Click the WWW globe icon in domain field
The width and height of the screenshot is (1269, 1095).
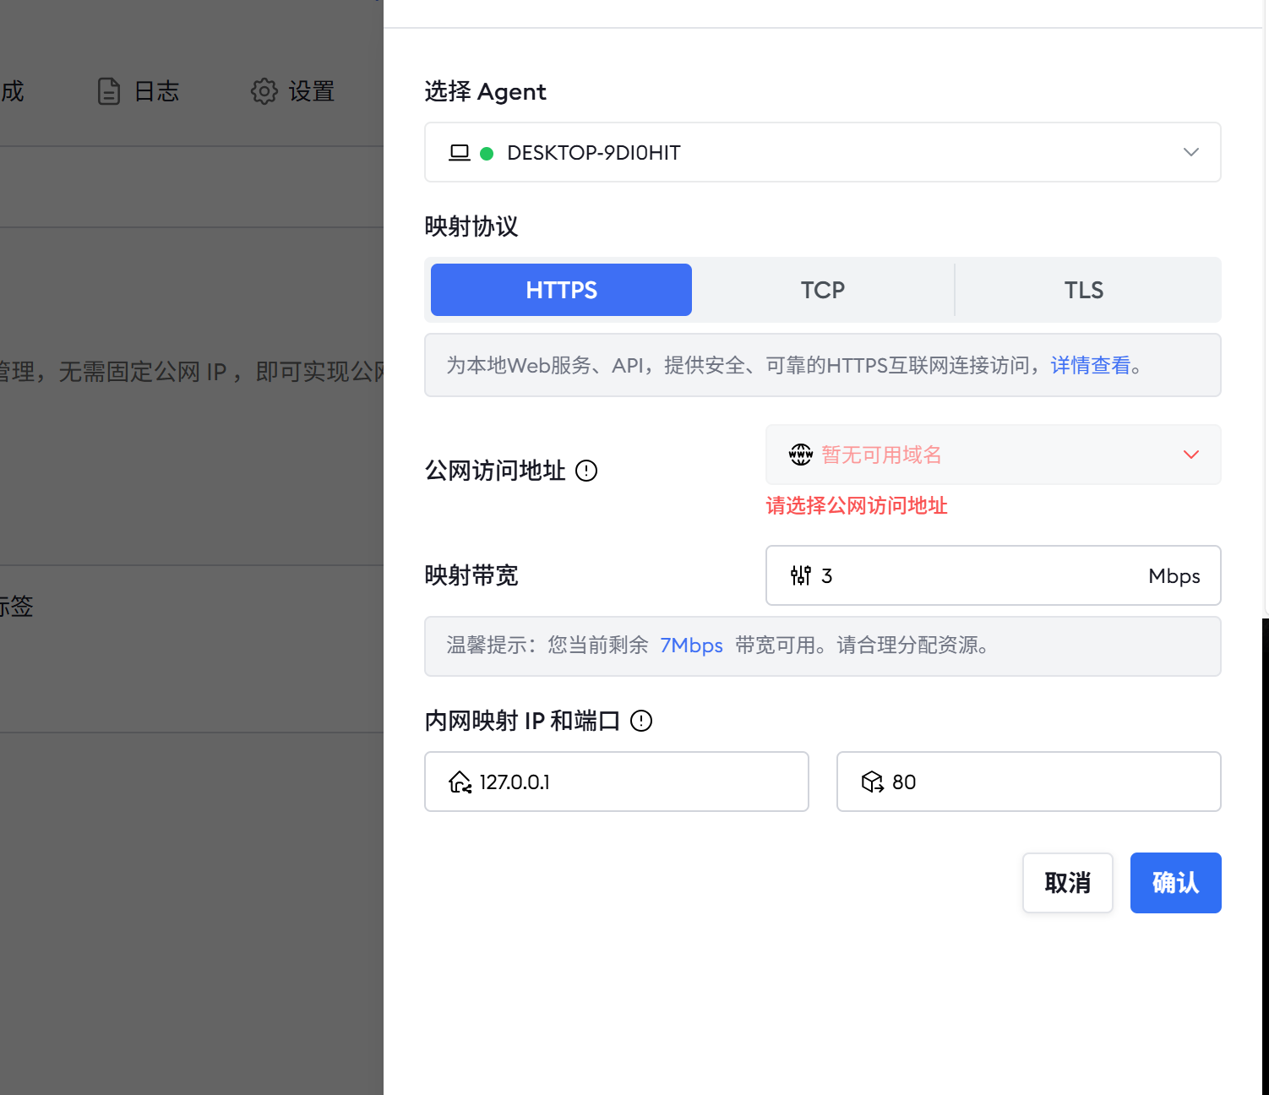(x=800, y=455)
